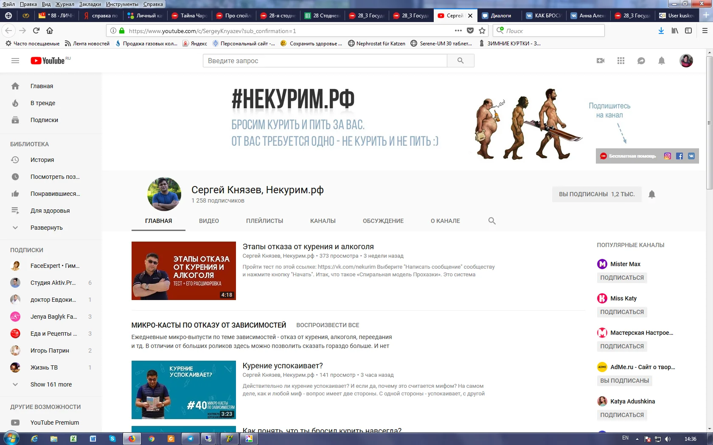Open the Windows Start button
Viewport: 713px width, 445px height.
11,439
